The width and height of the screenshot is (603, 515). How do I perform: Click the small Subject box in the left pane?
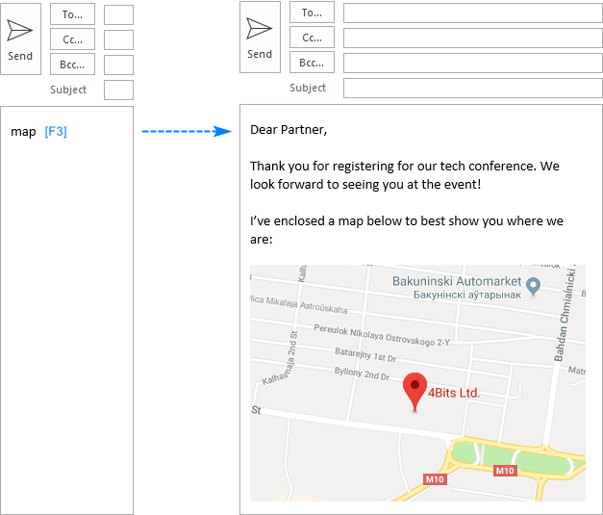pyautogui.click(x=118, y=90)
